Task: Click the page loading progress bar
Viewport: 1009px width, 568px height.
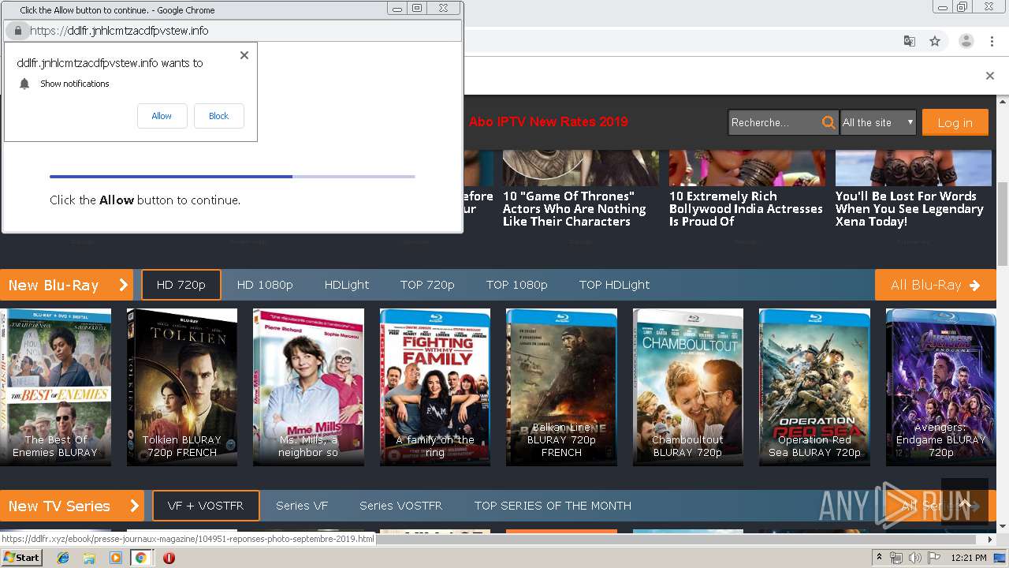Action: pyautogui.click(x=233, y=177)
